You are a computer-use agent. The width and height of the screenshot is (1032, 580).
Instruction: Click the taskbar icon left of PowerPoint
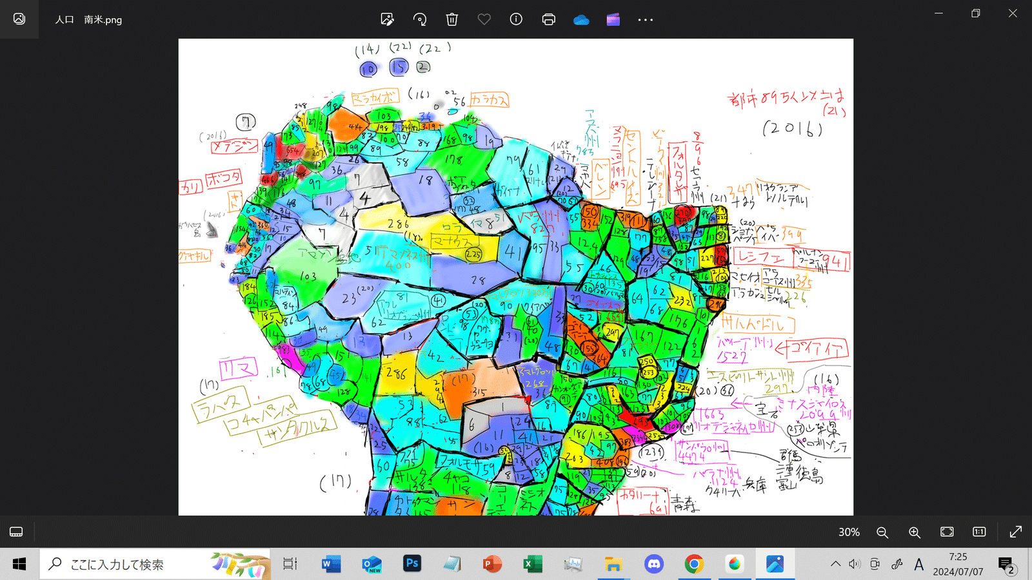(452, 565)
